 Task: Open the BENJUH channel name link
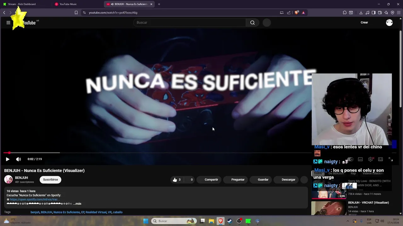tap(21, 178)
